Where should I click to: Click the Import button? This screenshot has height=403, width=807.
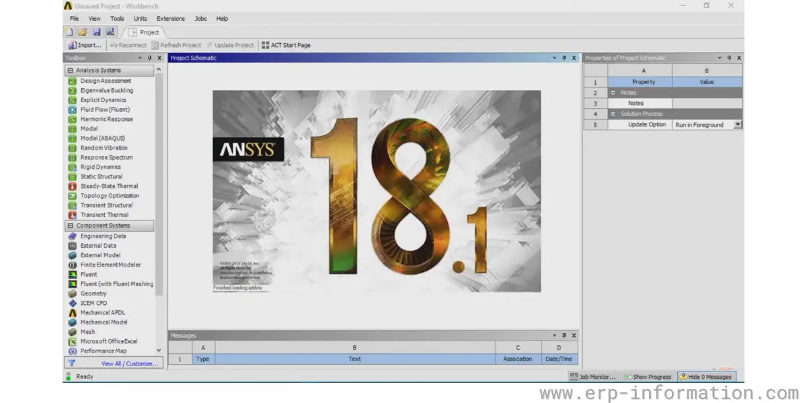click(x=85, y=45)
